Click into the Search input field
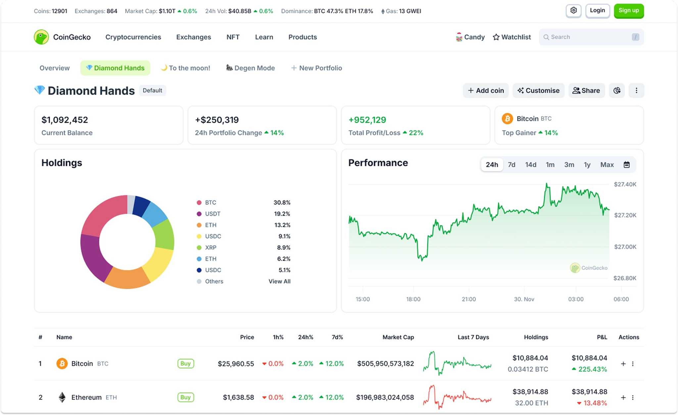Image resolution: width=678 pixels, height=415 pixels. (x=591, y=37)
